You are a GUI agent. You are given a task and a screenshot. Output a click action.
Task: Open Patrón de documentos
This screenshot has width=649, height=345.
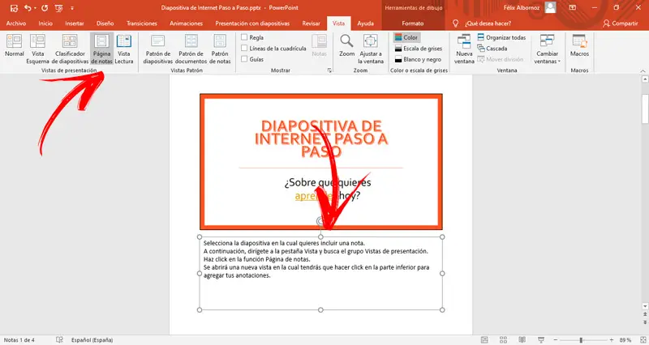pyautogui.click(x=191, y=49)
